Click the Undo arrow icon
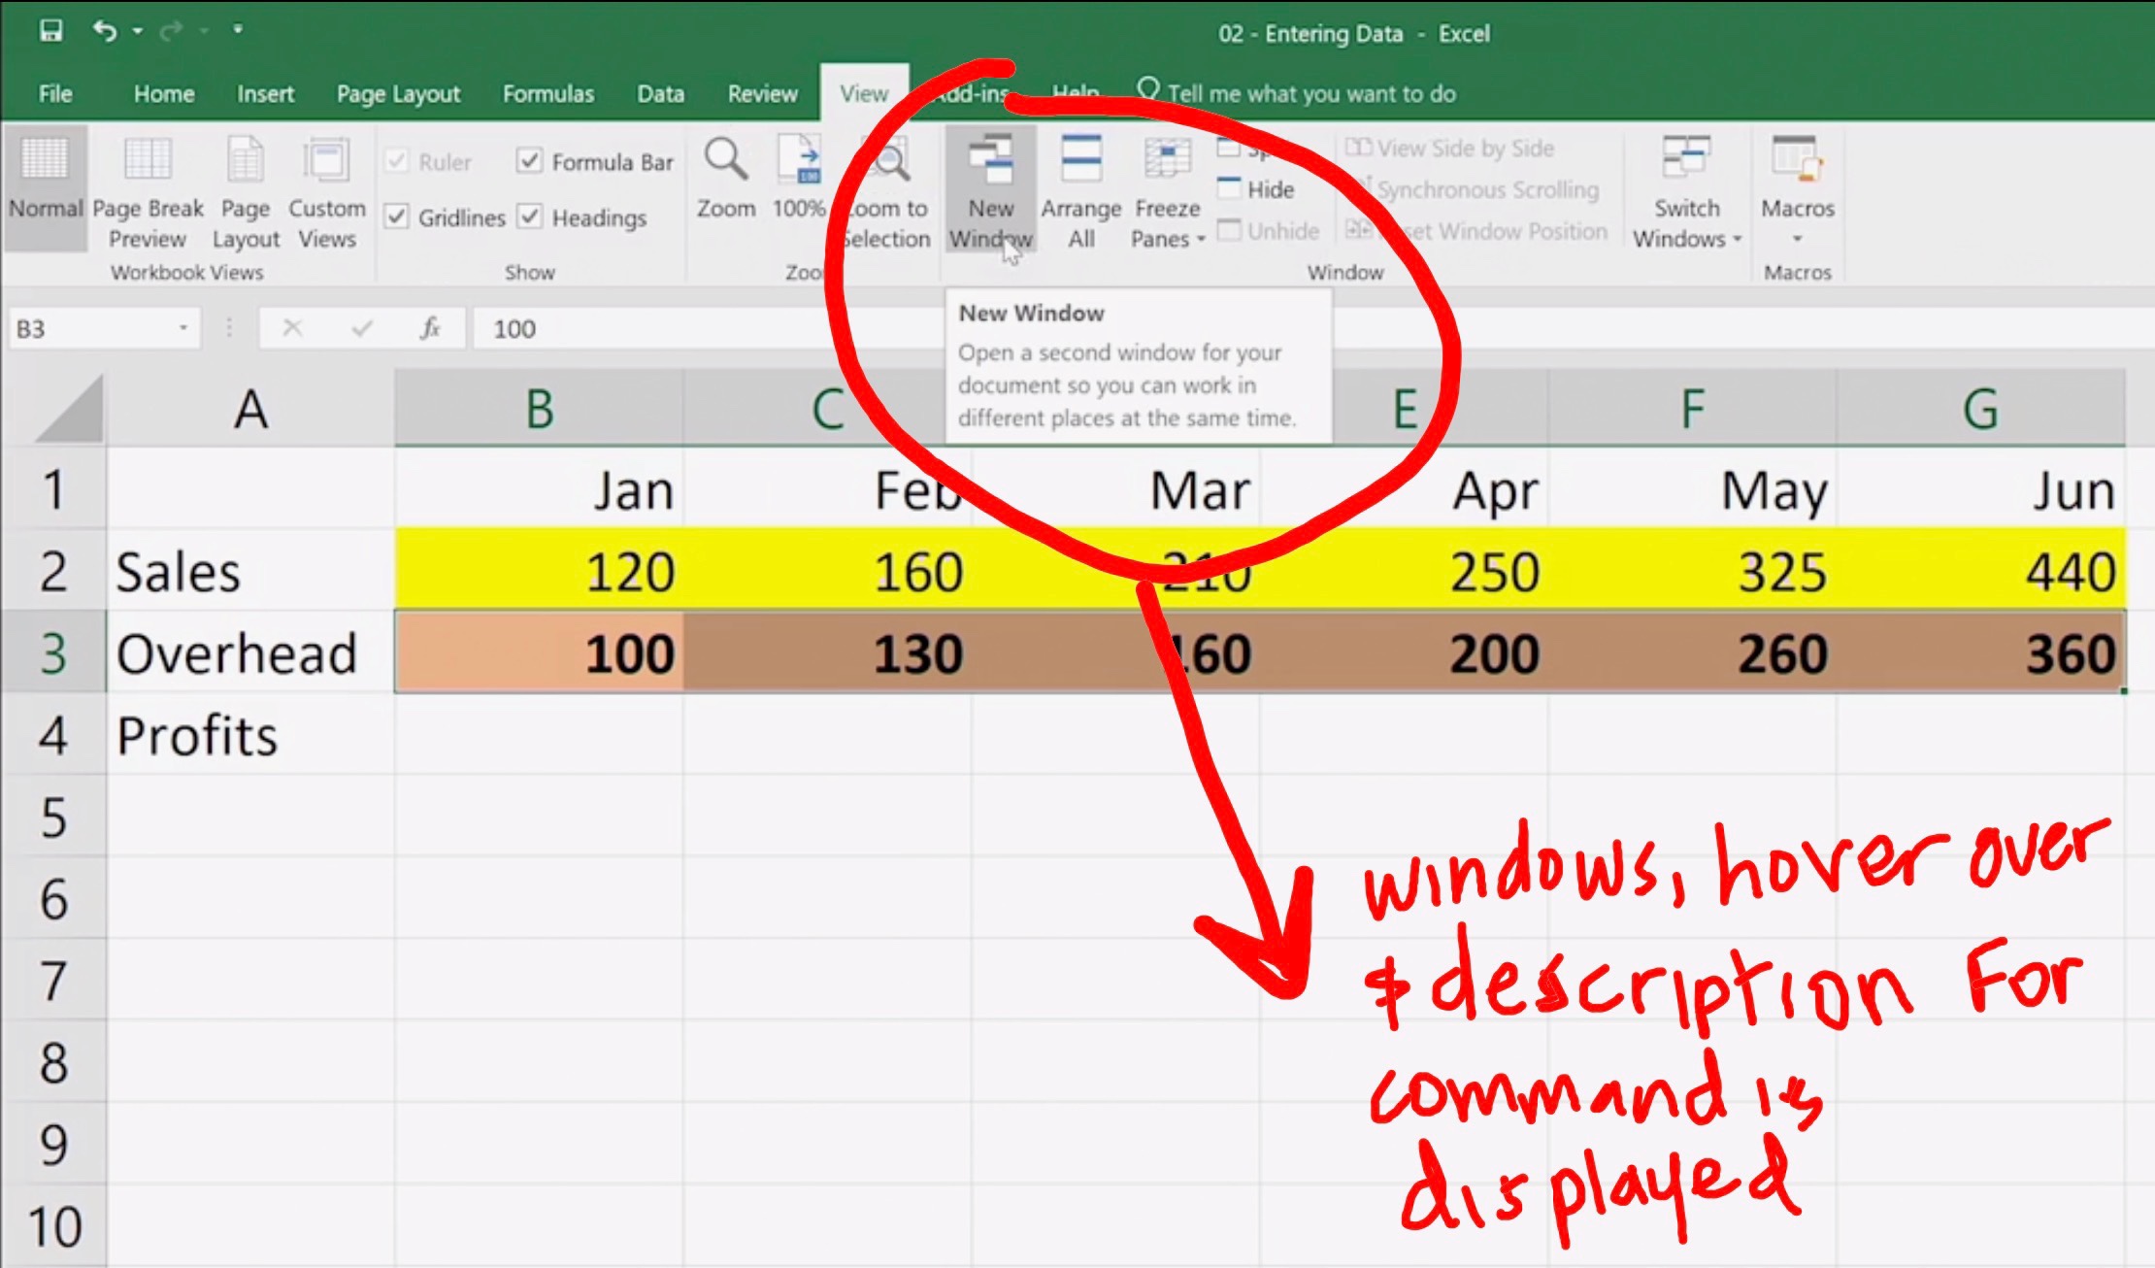This screenshot has height=1268, width=2155. tap(104, 31)
